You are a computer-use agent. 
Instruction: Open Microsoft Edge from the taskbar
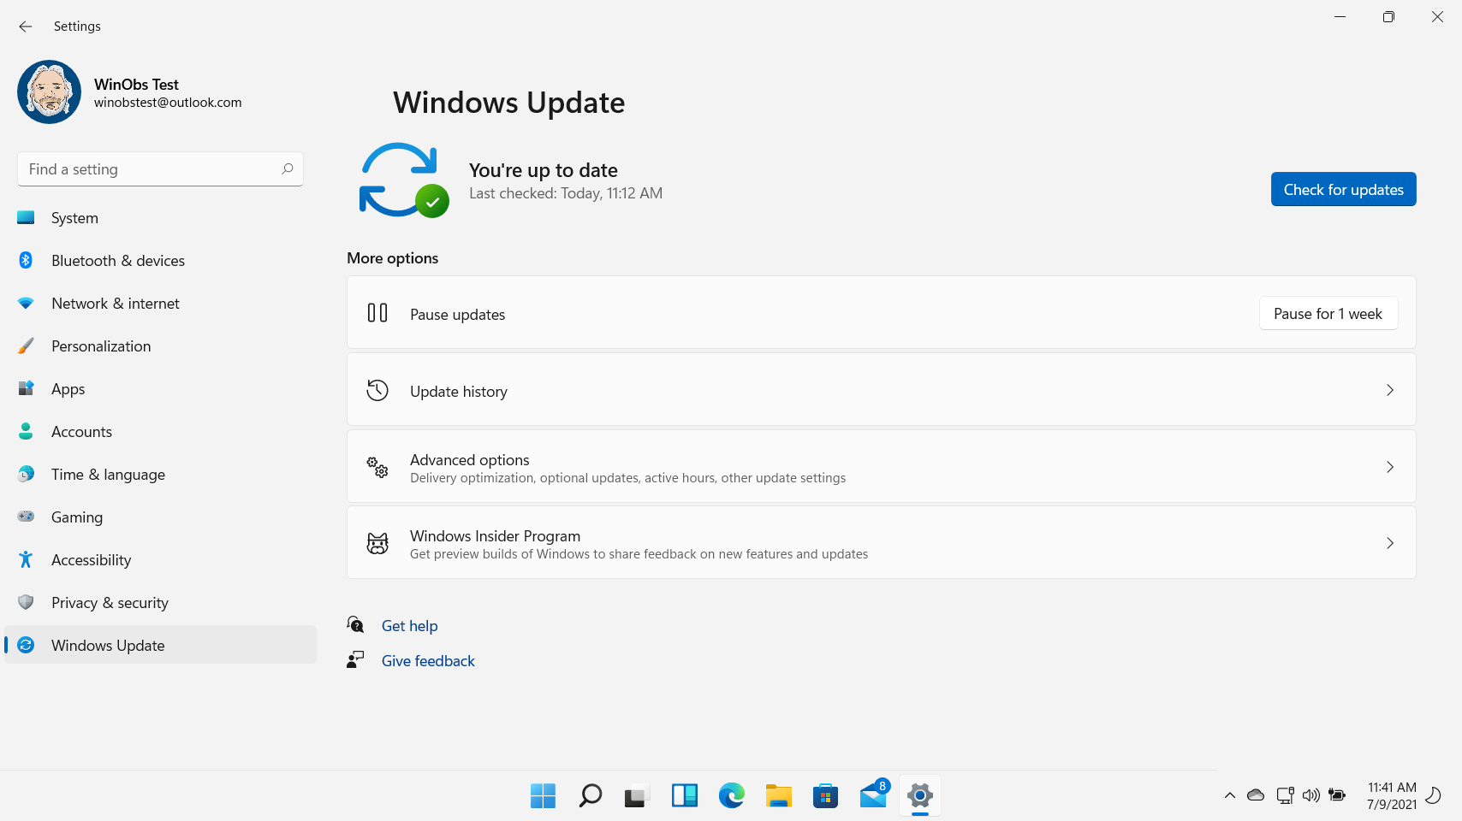(x=731, y=795)
